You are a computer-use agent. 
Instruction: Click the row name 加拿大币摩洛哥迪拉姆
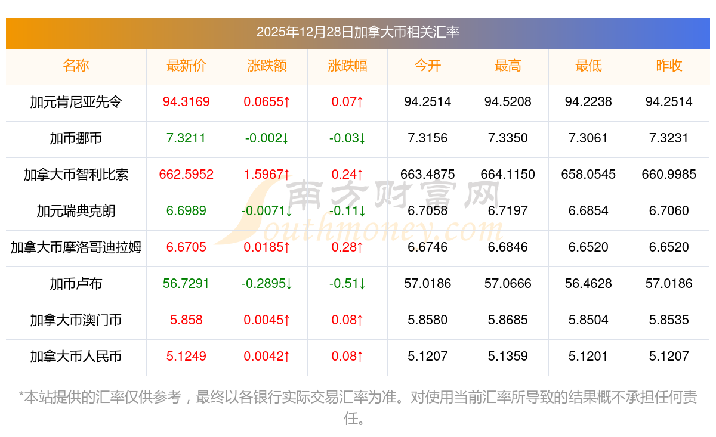coord(76,247)
